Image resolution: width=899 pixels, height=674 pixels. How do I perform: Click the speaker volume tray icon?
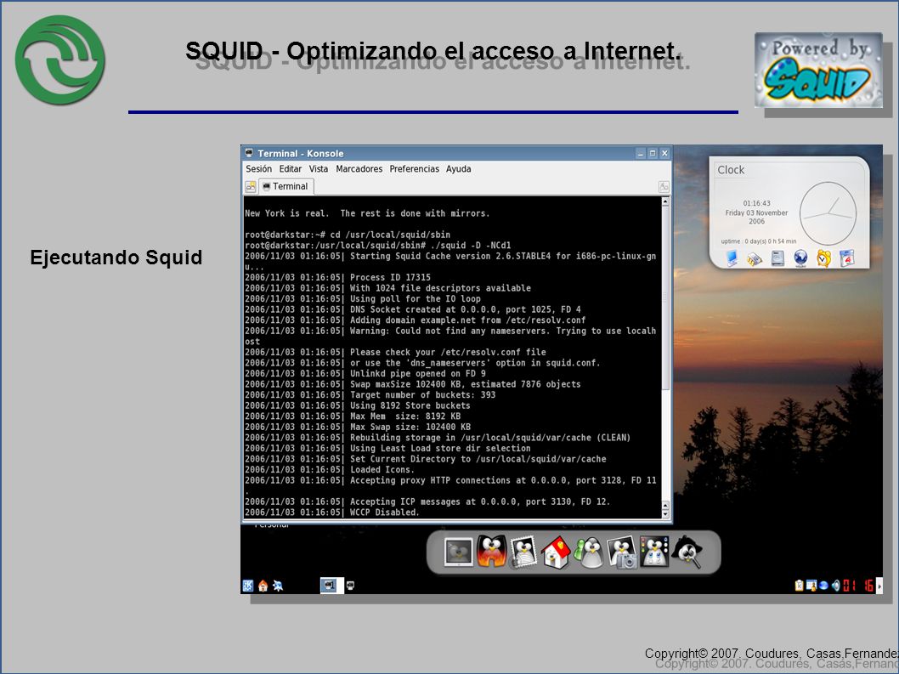click(x=835, y=586)
